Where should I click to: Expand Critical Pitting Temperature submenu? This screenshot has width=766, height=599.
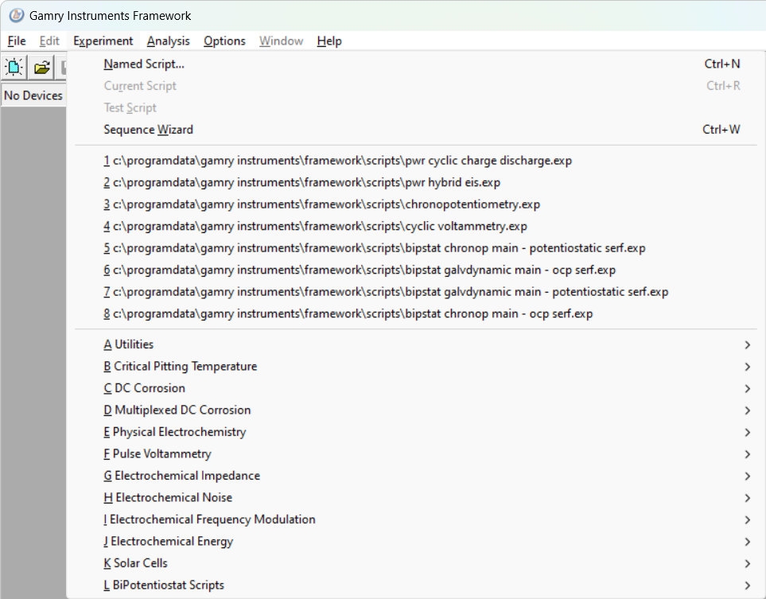click(x=415, y=367)
